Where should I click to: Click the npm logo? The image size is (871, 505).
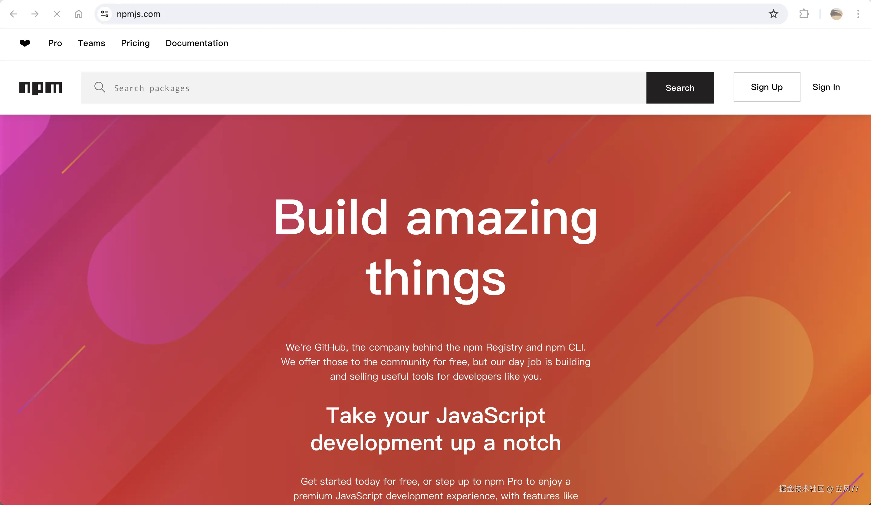(x=41, y=87)
